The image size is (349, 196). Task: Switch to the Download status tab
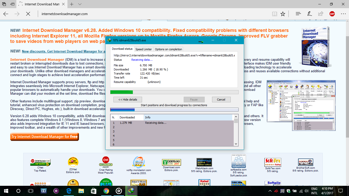[122, 49]
